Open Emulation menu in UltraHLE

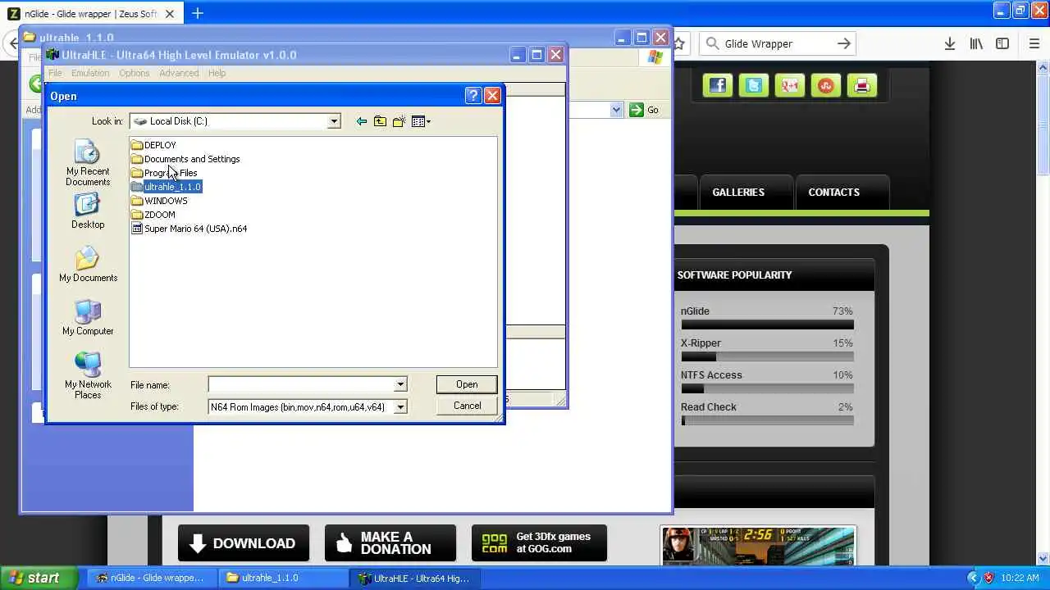click(90, 73)
